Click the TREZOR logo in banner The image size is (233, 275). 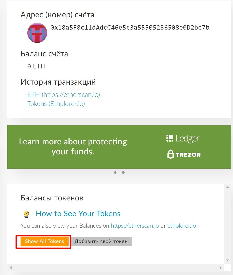pos(184,154)
